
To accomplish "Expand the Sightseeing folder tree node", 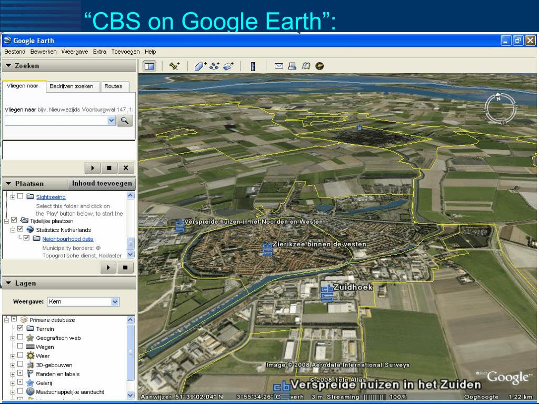I will (13, 197).
